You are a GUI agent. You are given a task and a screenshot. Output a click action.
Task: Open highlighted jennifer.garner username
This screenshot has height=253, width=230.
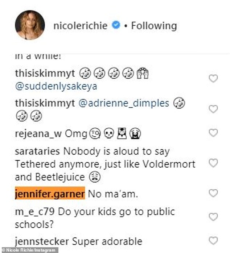[x=50, y=194]
